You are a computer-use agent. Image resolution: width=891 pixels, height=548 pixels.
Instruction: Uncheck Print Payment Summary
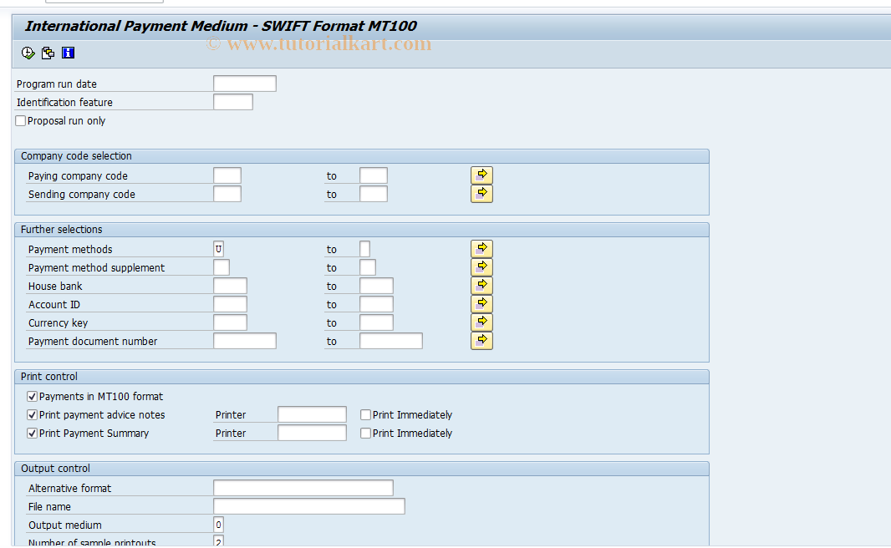(x=33, y=433)
